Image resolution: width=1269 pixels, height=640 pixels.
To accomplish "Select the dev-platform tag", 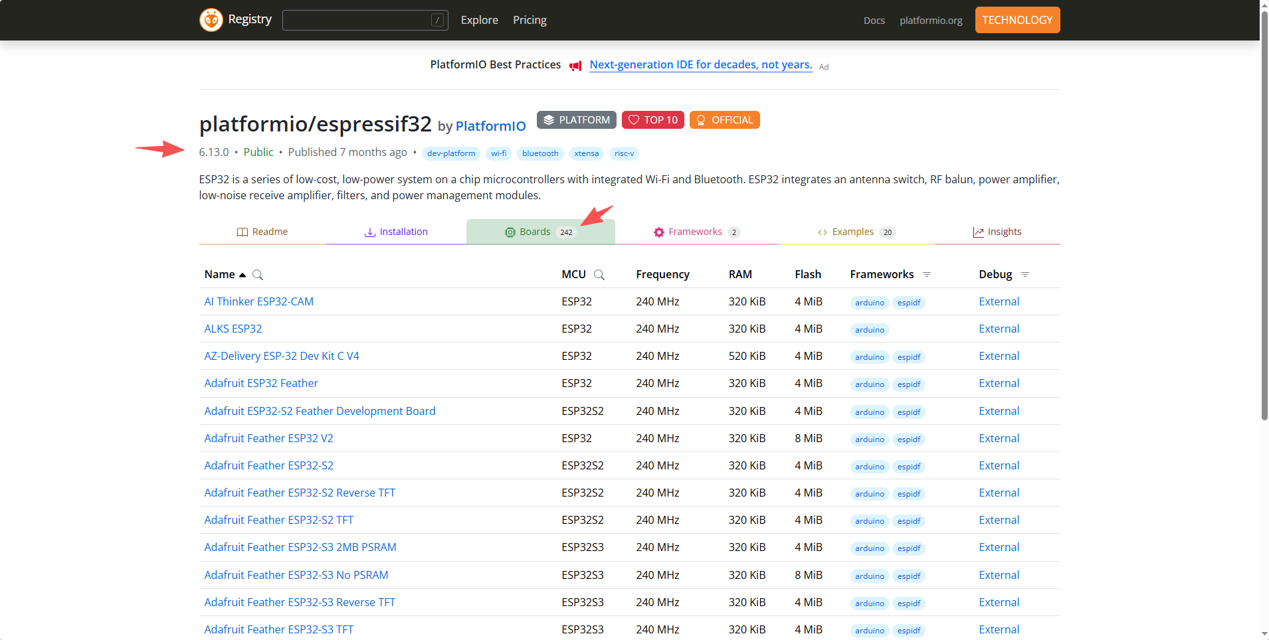I will [x=451, y=153].
